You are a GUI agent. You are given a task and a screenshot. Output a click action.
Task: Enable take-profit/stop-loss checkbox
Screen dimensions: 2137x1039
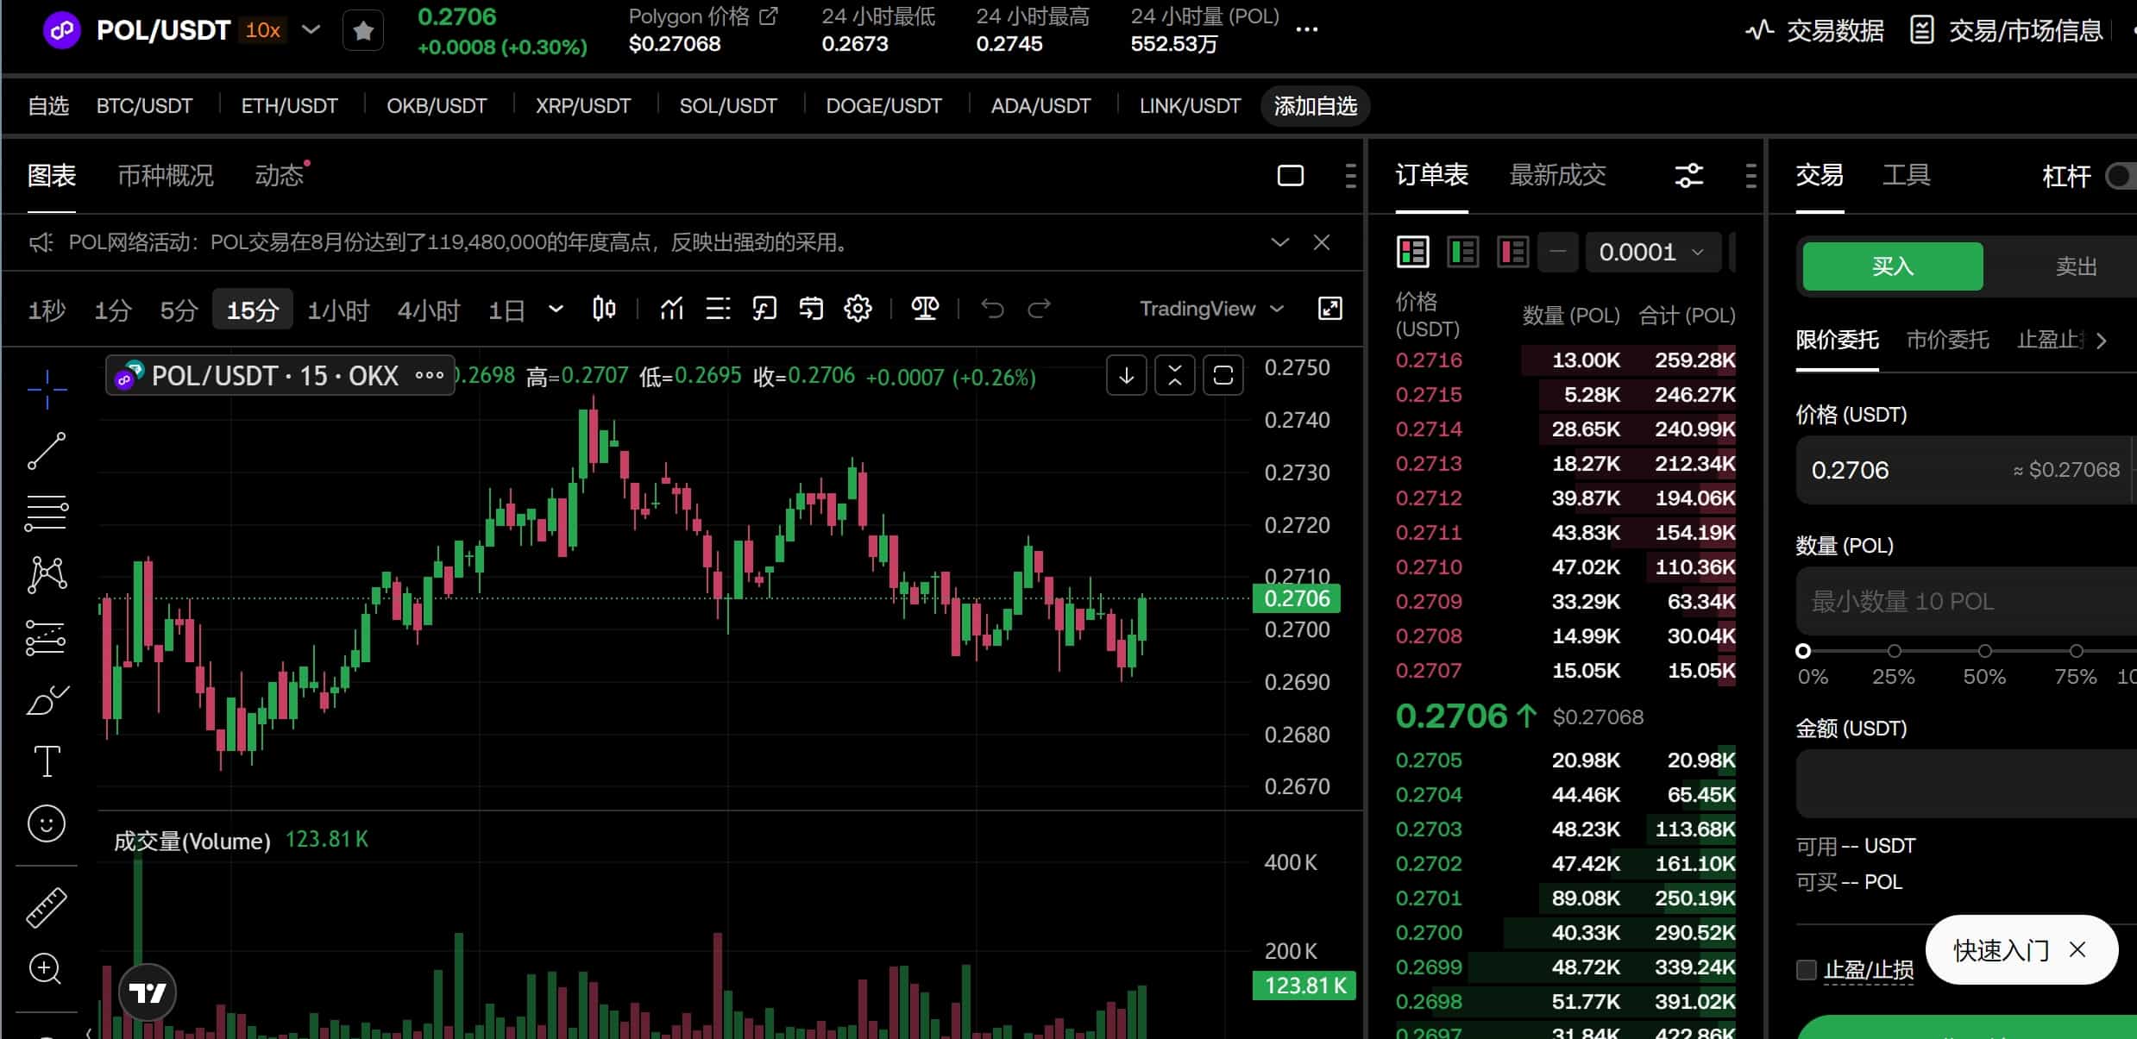(x=1806, y=970)
